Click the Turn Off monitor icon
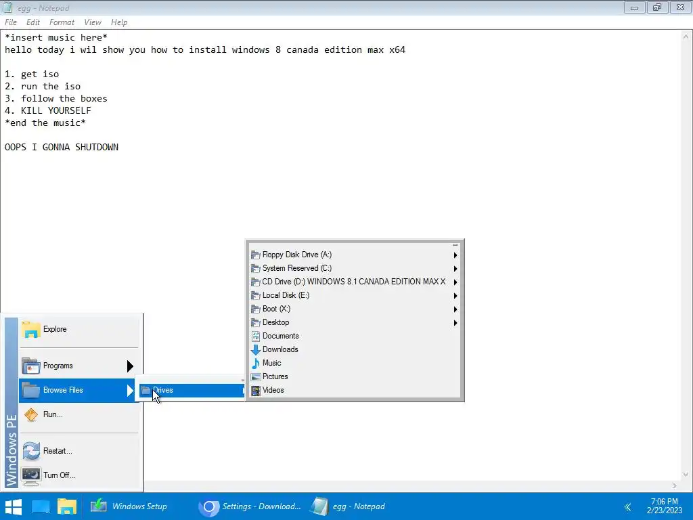The image size is (693, 520). [31, 476]
